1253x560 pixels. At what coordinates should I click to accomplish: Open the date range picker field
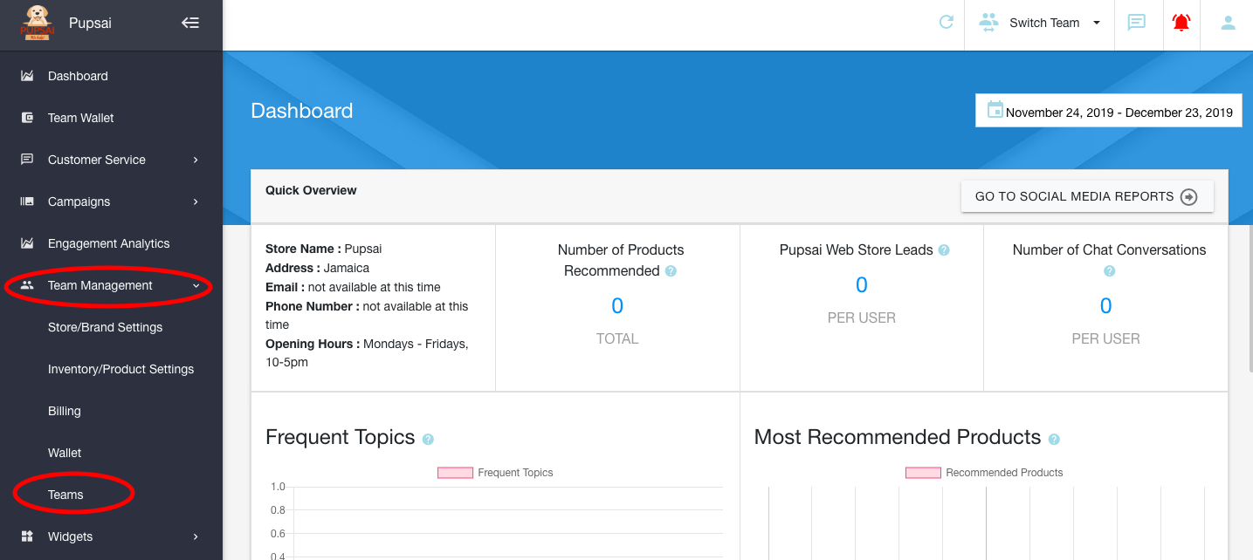1108,111
